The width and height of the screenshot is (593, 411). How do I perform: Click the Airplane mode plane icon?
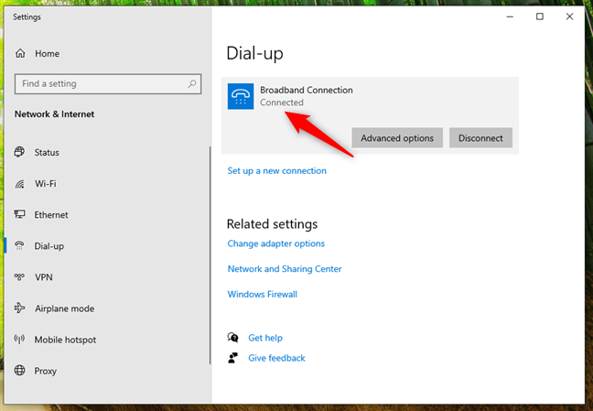click(x=19, y=308)
